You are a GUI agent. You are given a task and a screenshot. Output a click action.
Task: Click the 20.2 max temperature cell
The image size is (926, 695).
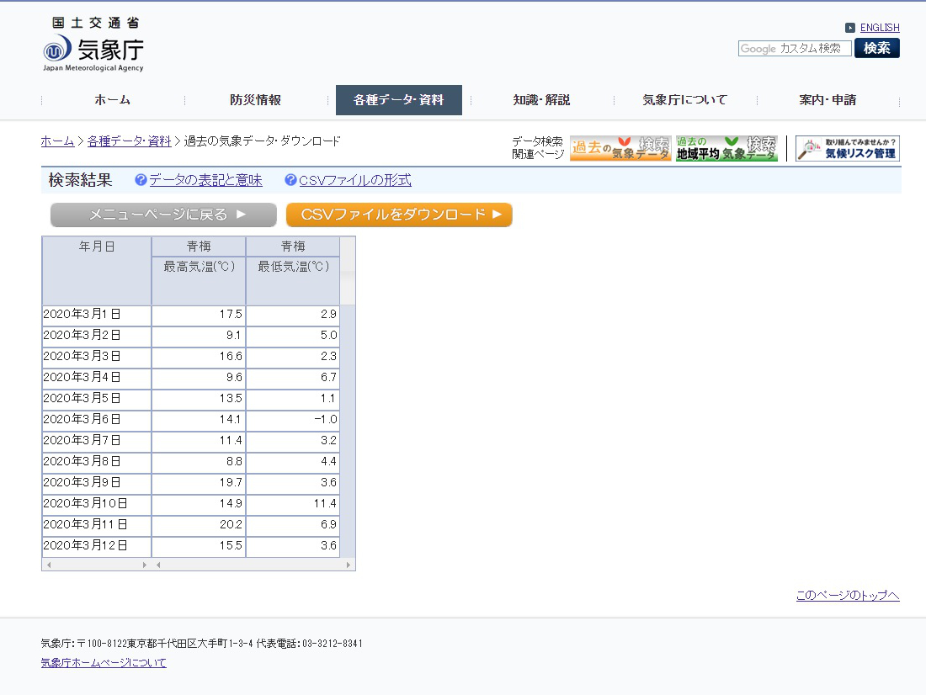pyautogui.click(x=199, y=525)
